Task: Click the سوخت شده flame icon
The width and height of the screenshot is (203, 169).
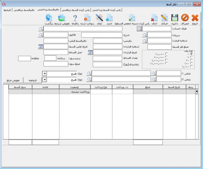Action: (x=87, y=18)
